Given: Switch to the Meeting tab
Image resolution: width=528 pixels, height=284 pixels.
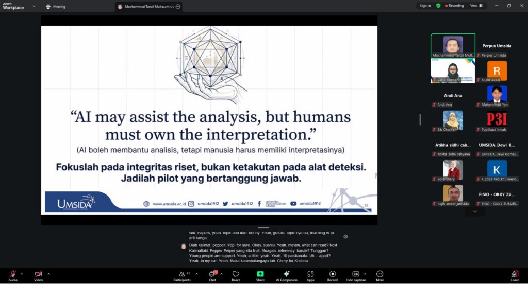Looking at the screenshot, I should pos(56,7).
